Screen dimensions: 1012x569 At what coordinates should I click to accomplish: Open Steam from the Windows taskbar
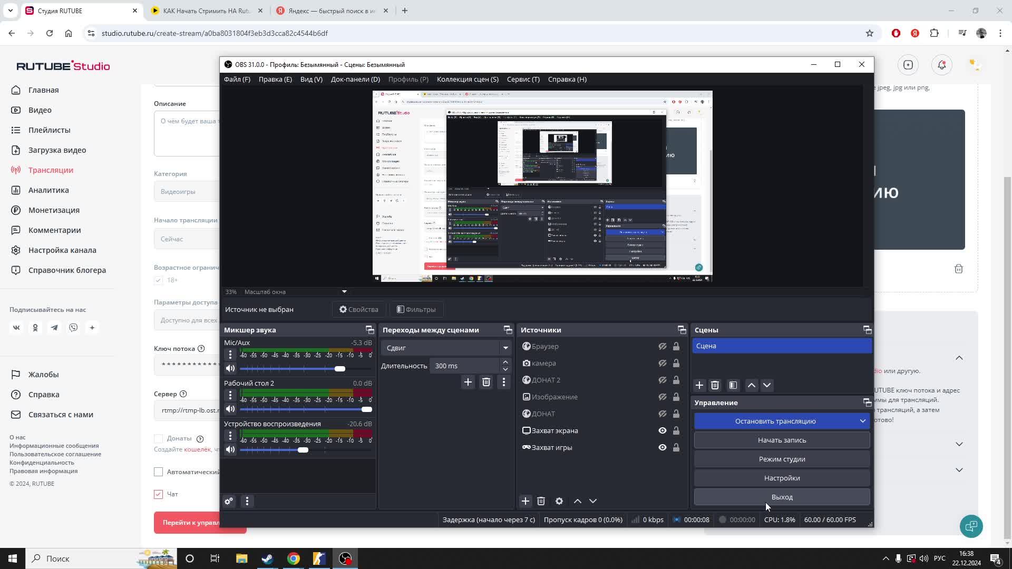pos(267,558)
